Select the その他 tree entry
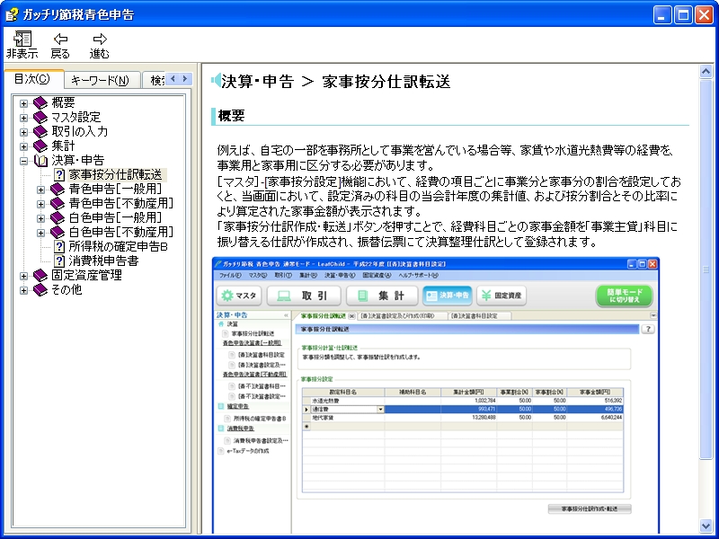Image resolution: width=719 pixels, height=539 pixels. (67, 289)
